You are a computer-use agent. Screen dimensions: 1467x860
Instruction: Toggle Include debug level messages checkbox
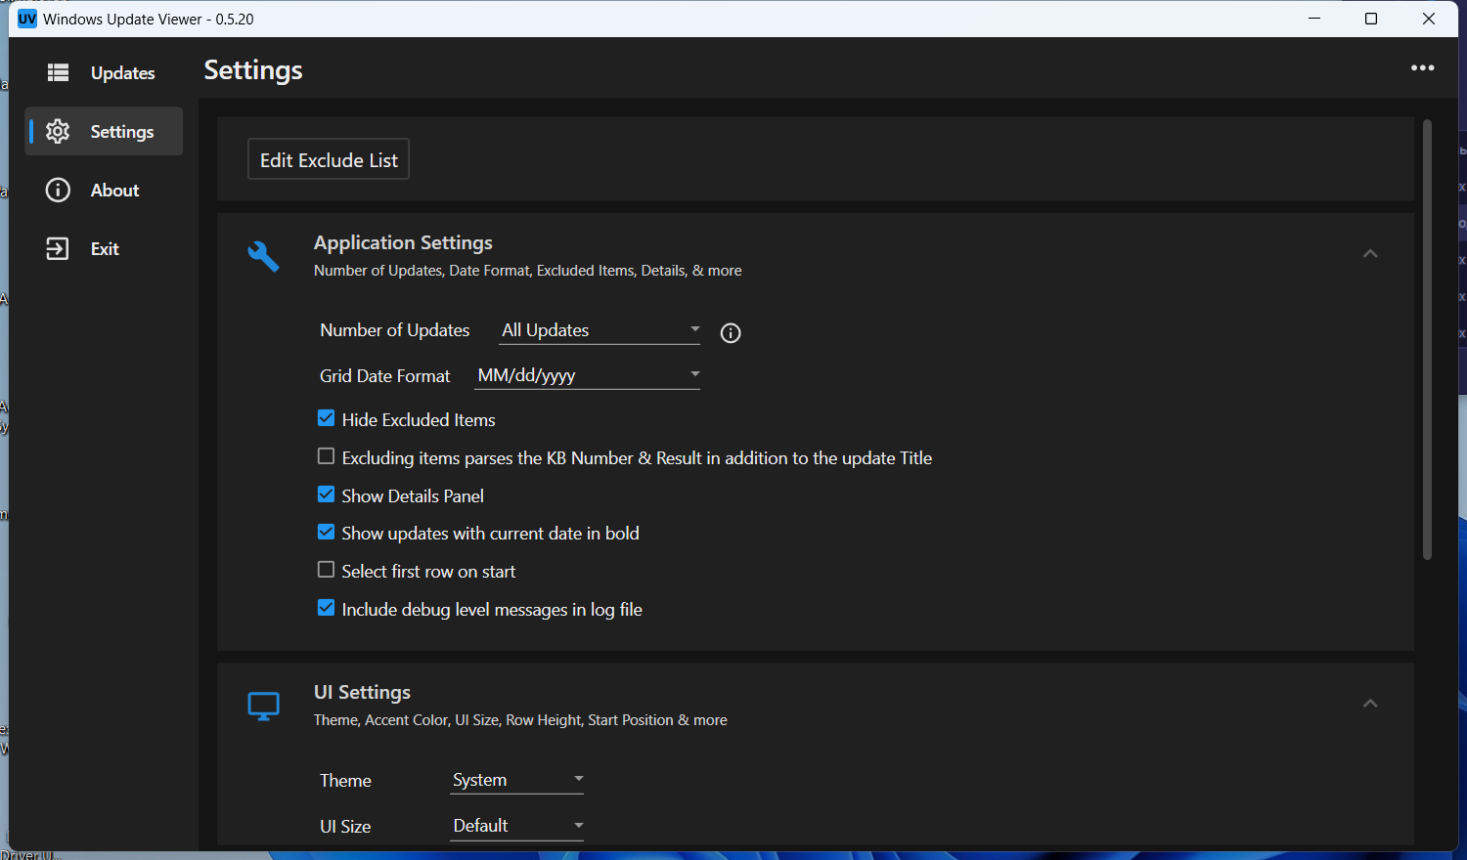click(x=327, y=608)
